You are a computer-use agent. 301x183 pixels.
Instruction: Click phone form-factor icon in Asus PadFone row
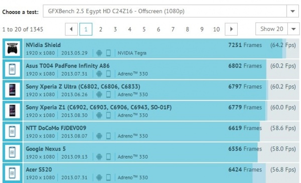[108, 73]
